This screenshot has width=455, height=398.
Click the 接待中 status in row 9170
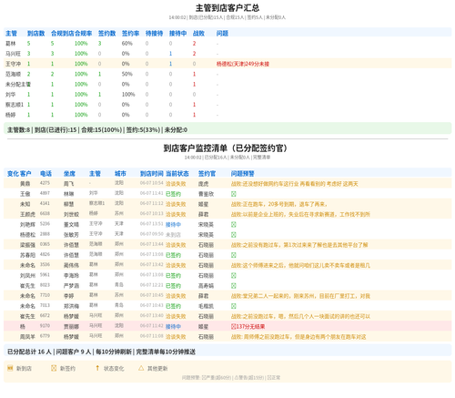(x=174, y=327)
